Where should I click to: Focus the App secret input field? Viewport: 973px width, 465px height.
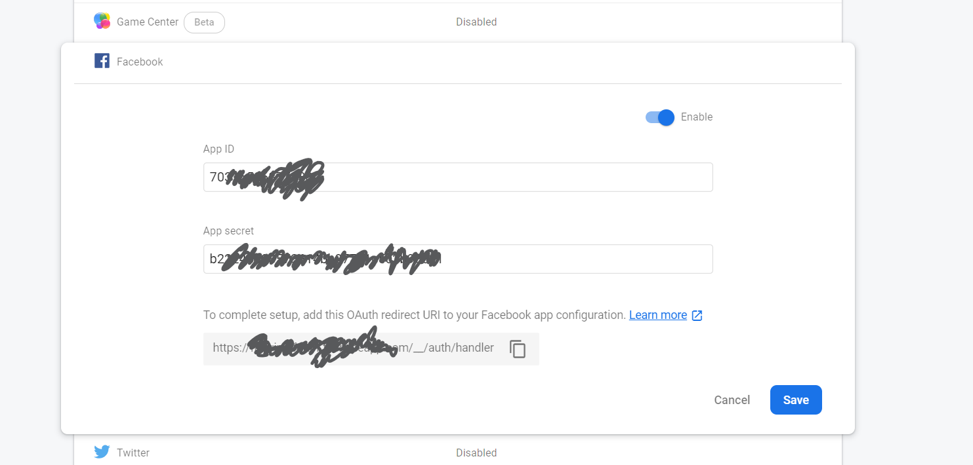(x=458, y=259)
